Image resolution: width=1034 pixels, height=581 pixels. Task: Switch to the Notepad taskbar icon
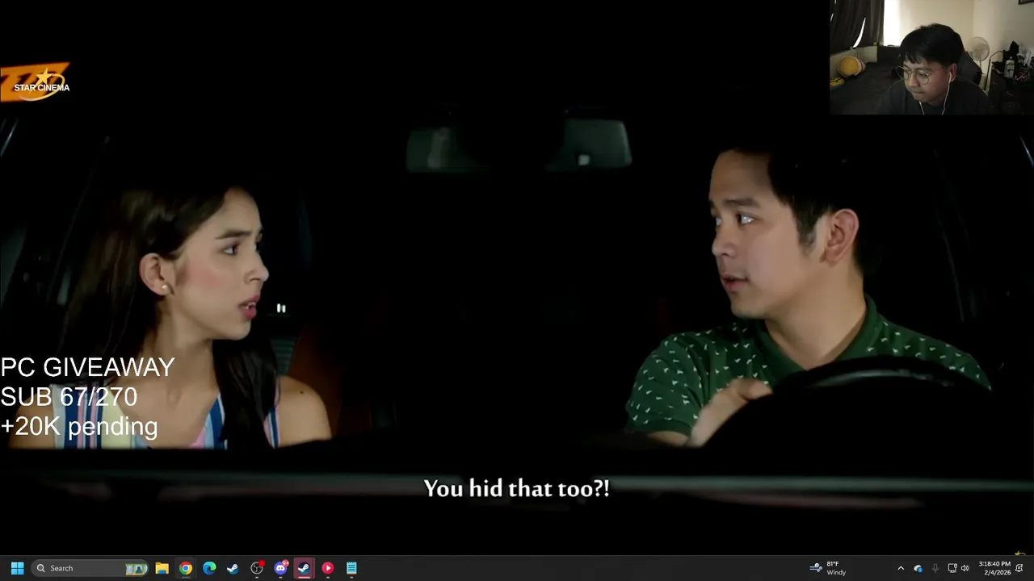(x=351, y=568)
